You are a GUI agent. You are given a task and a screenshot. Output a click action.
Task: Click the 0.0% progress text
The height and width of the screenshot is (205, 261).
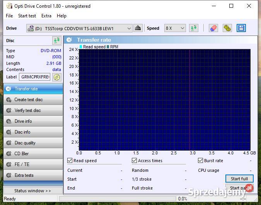[x=183, y=199]
